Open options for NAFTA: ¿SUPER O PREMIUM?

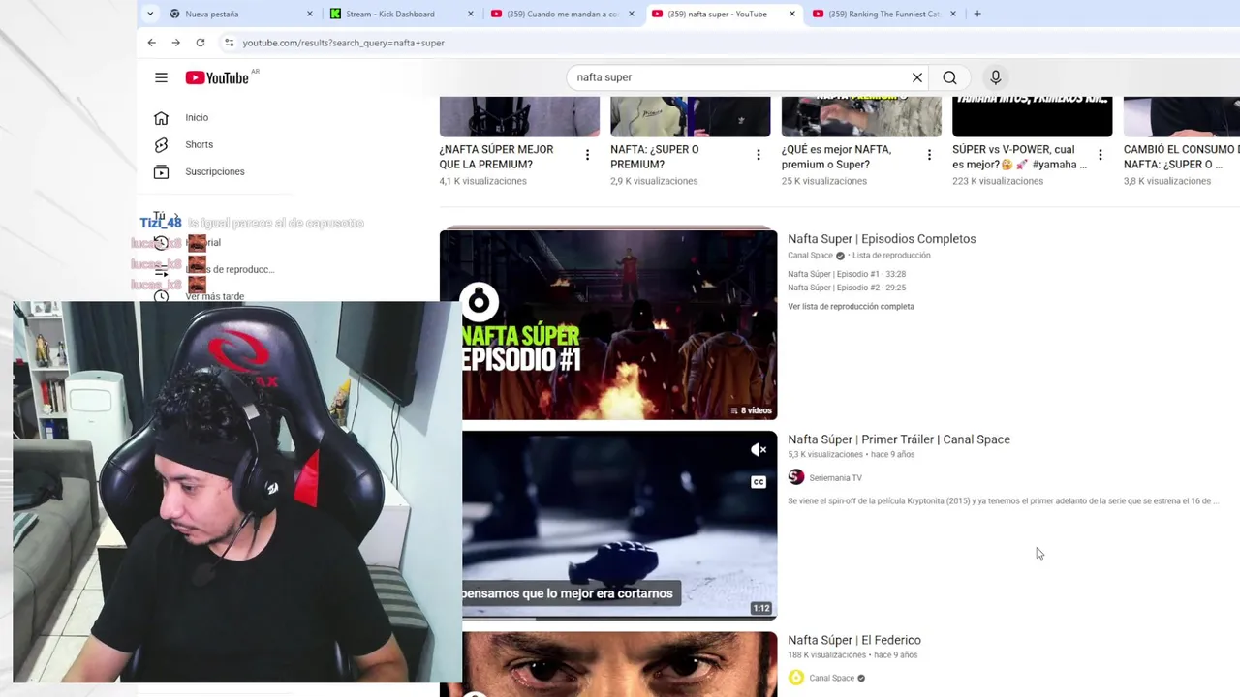point(759,155)
